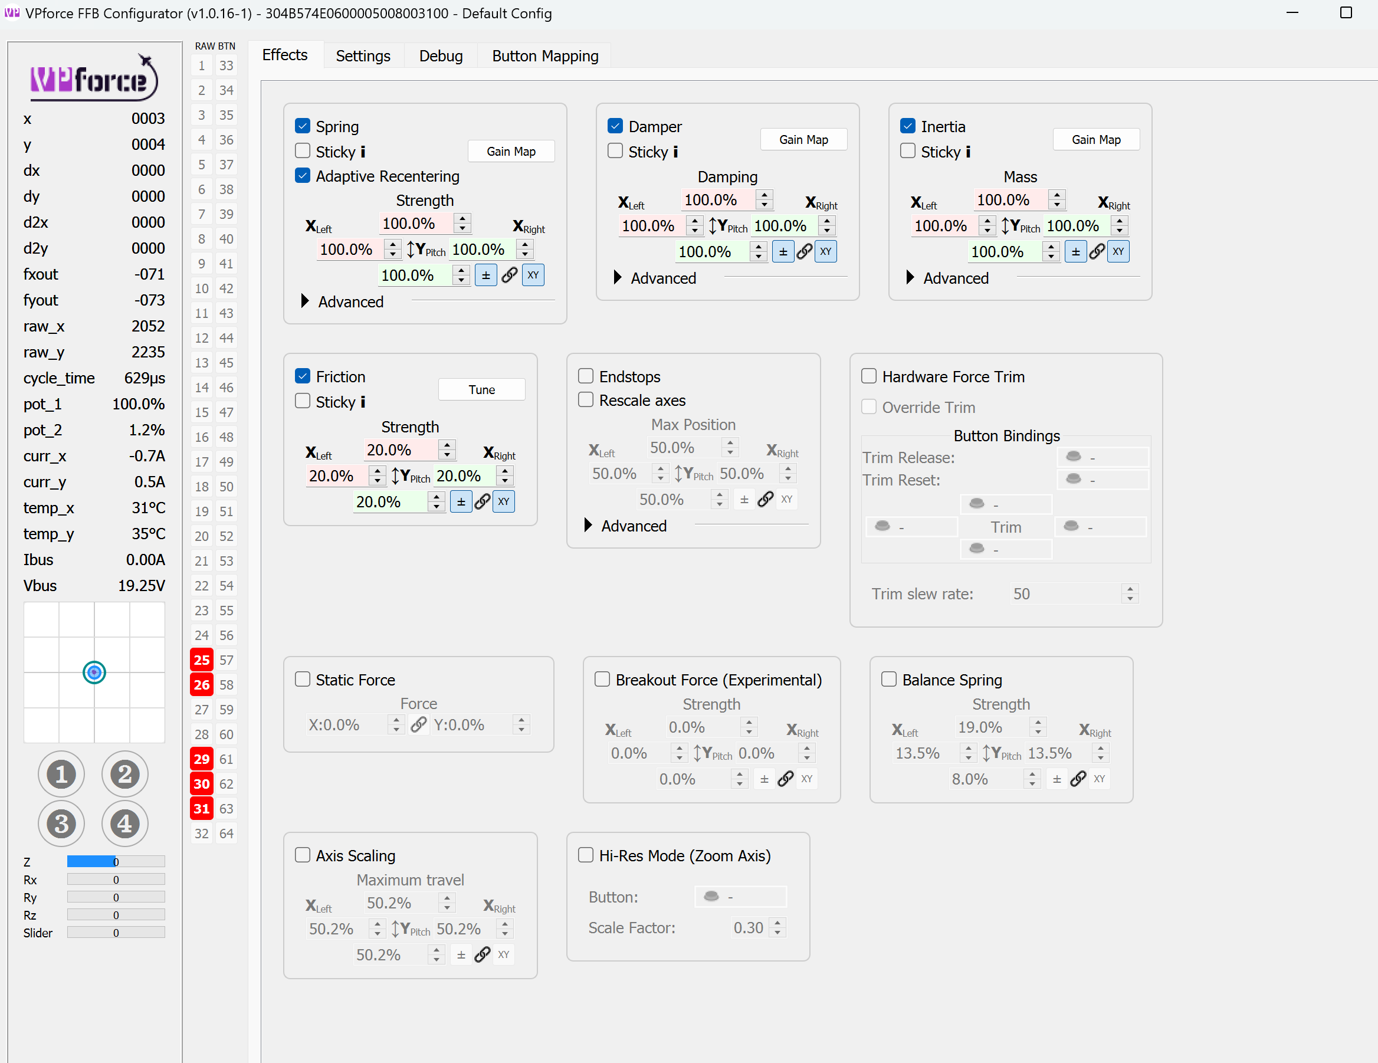Click joystick button indicator number 3
The width and height of the screenshot is (1378, 1063).
[61, 824]
